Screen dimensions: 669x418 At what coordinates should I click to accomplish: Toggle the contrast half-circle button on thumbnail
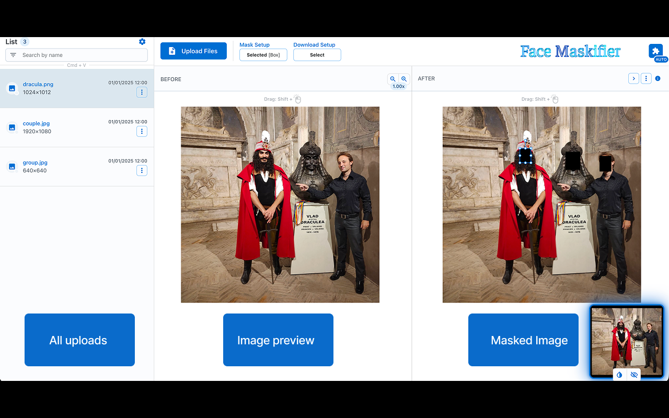[x=619, y=375]
